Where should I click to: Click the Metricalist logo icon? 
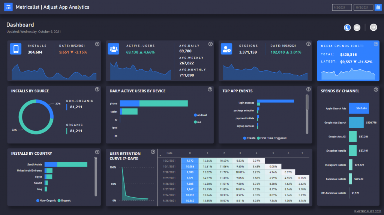pyautogui.click(x=8, y=7)
